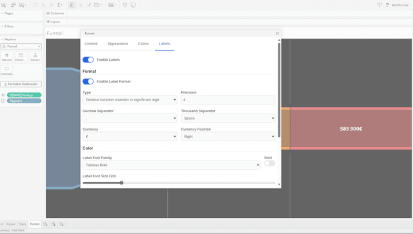Collapse the Pages card
Screen dimensions: 413x234
(2, 13)
